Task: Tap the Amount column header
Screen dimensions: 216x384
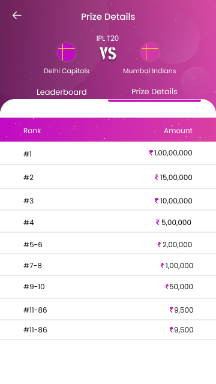Action: click(178, 131)
